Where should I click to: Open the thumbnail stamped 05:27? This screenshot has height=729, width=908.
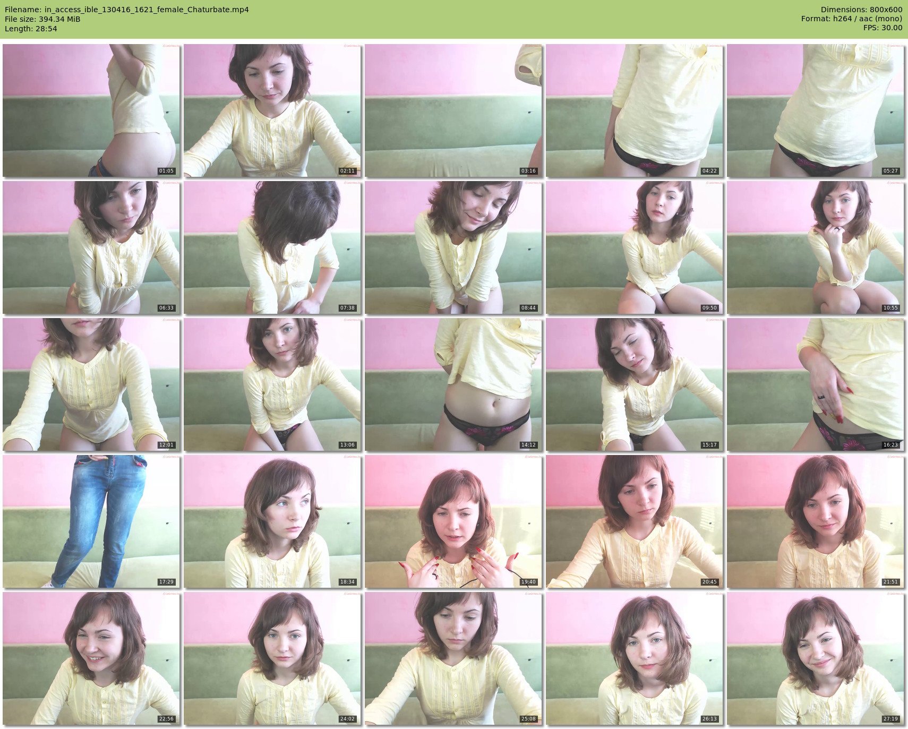click(x=816, y=110)
